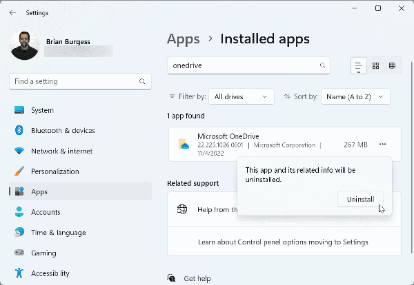
Task: Open System settings category
Action: [80, 110]
